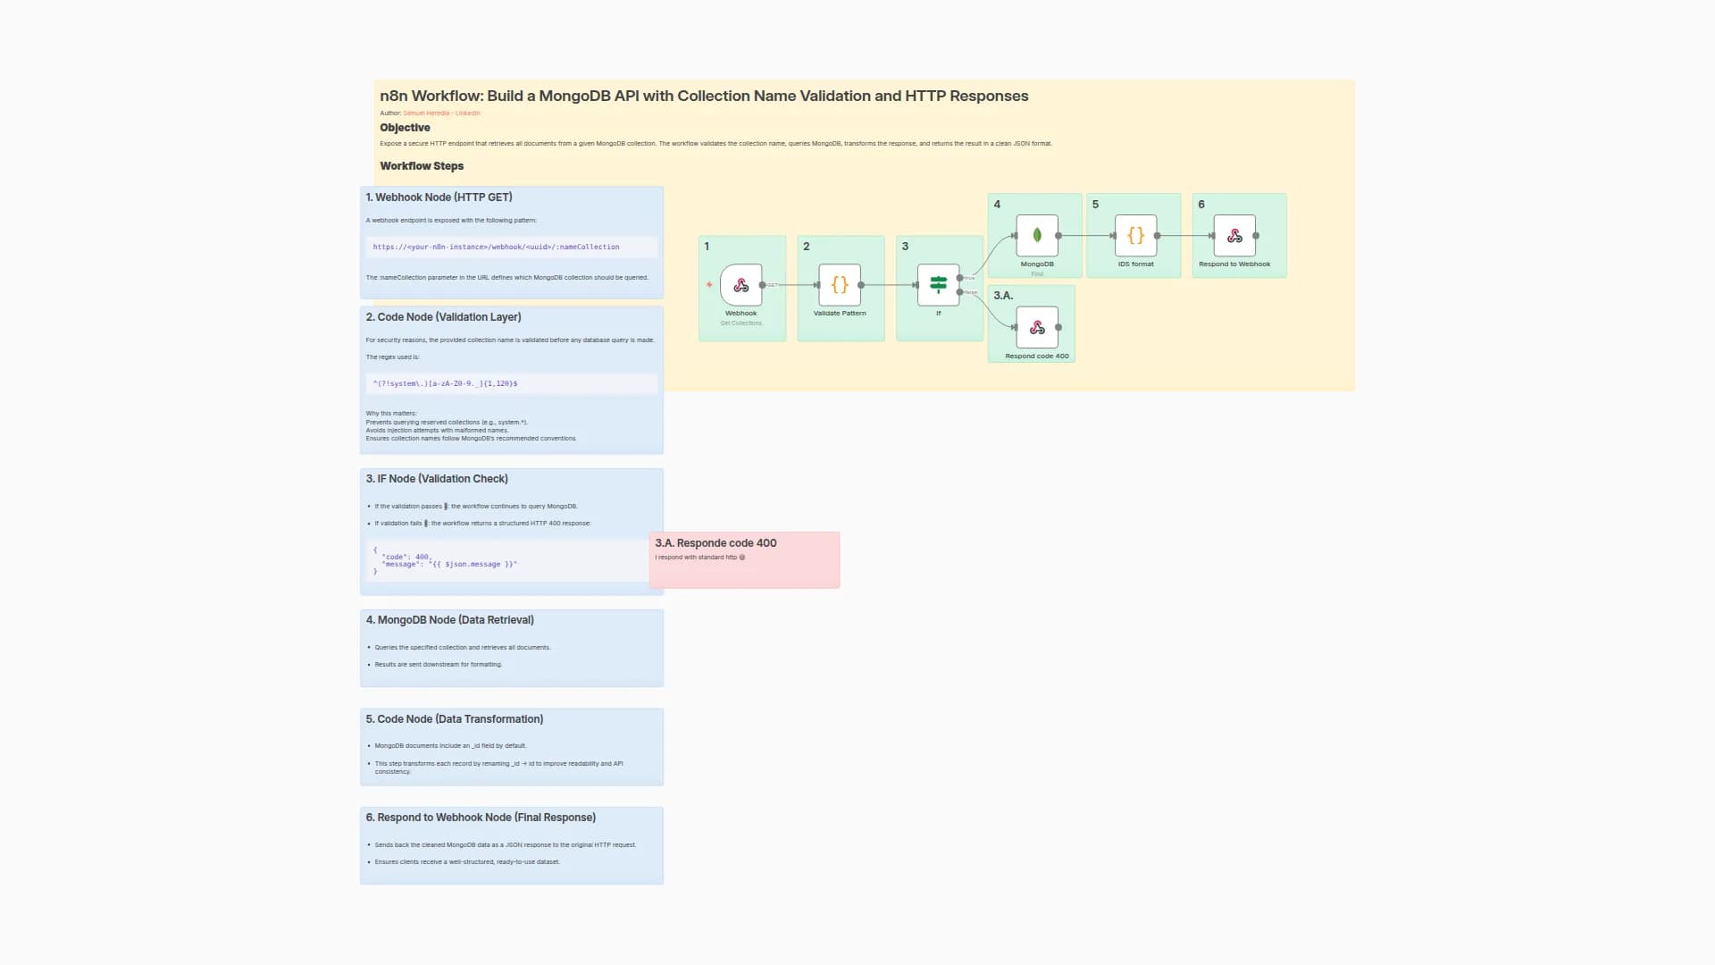Click the lightning trigger icon beside the Webhook node

tap(708, 284)
